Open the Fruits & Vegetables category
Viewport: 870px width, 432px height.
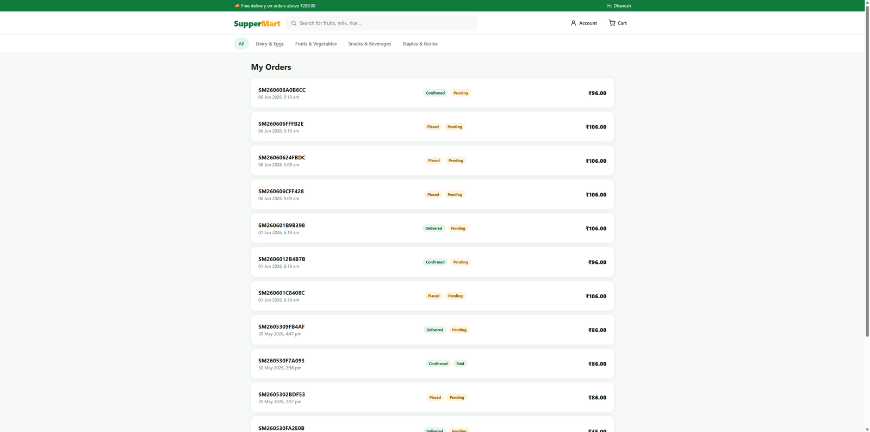(x=316, y=44)
